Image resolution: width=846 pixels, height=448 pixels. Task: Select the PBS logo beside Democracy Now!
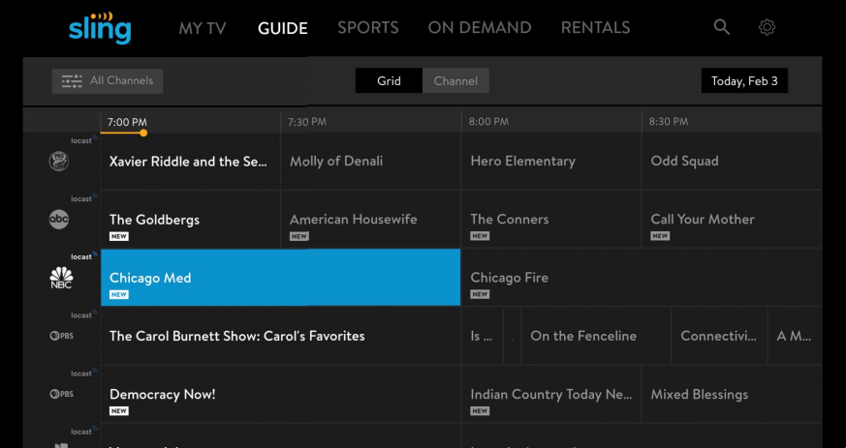[61, 394]
